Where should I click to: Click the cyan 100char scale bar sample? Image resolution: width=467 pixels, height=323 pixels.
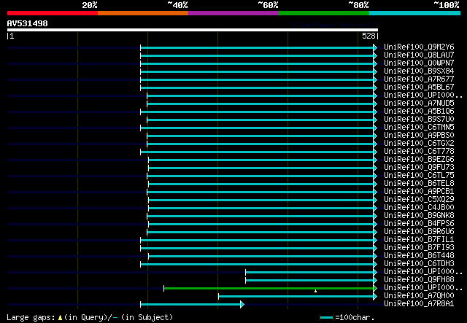click(x=327, y=318)
